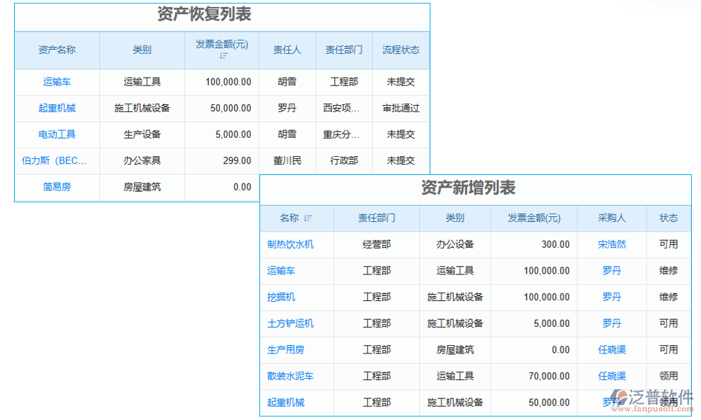Click the 散装水泥车 link
701x420 pixels.
[x=290, y=376]
